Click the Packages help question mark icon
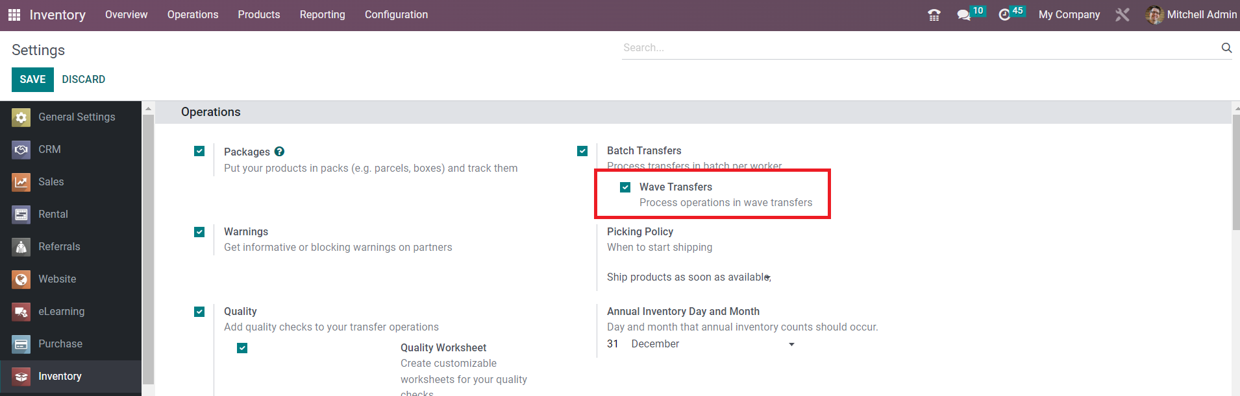The image size is (1240, 396). (279, 152)
